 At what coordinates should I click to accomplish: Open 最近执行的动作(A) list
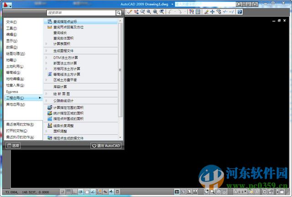pos(20,137)
